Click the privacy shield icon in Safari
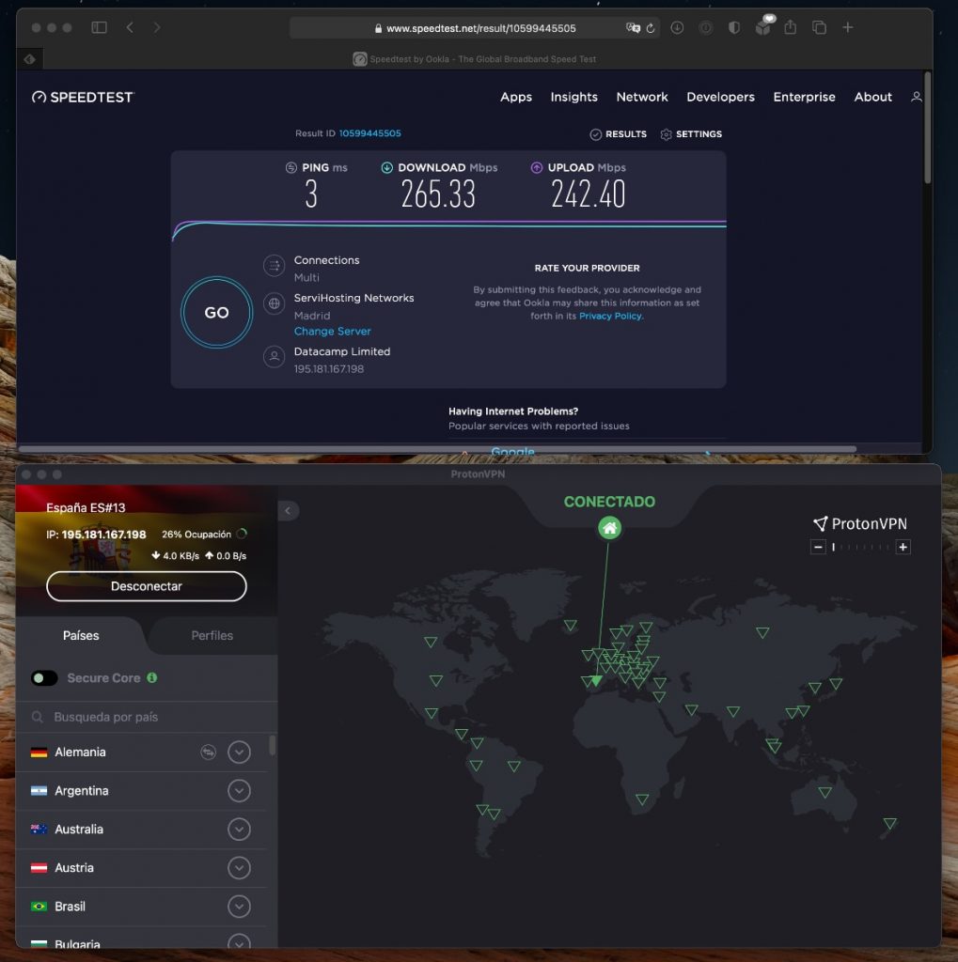The image size is (958, 962). (x=734, y=27)
